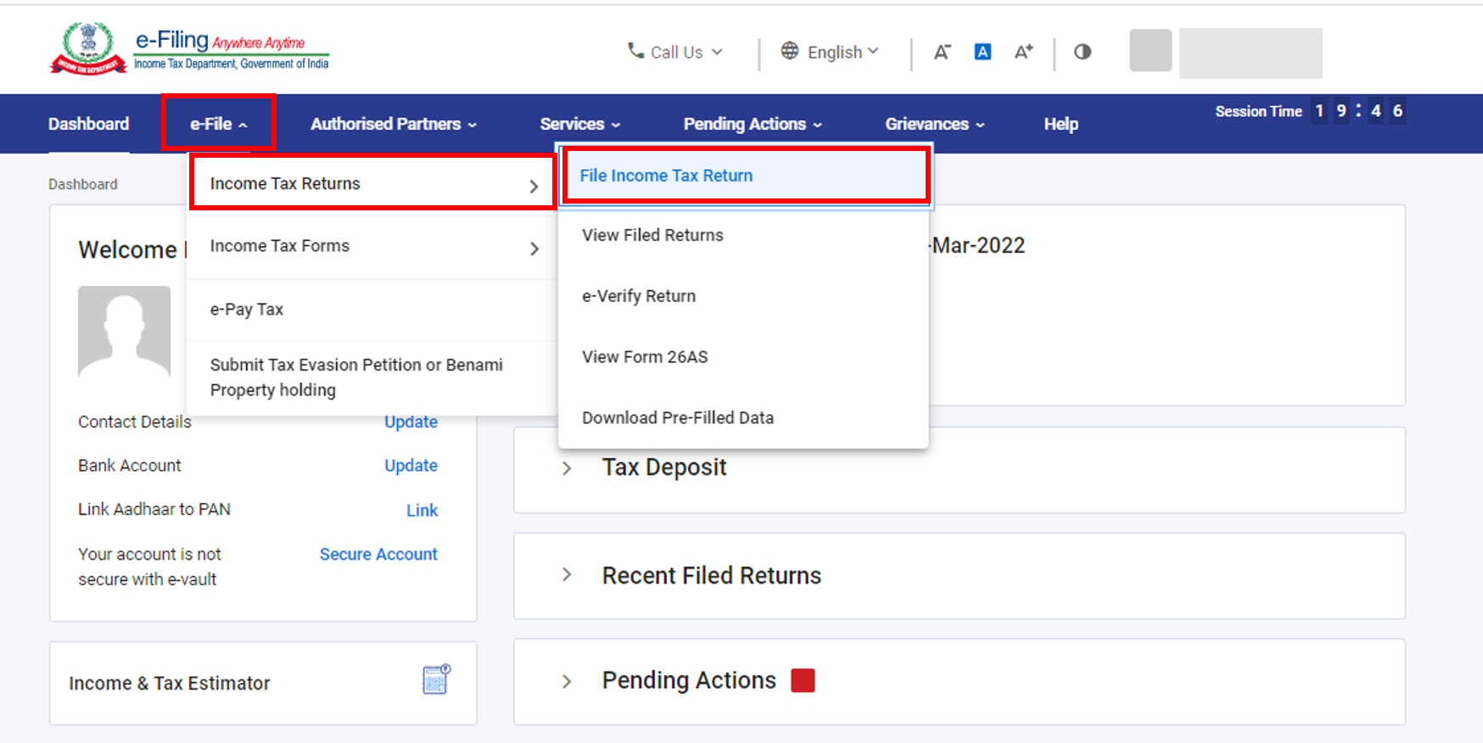Image resolution: width=1483 pixels, height=743 pixels.
Task: Click Update link for Bank Account
Action: (x=411, y=466)
